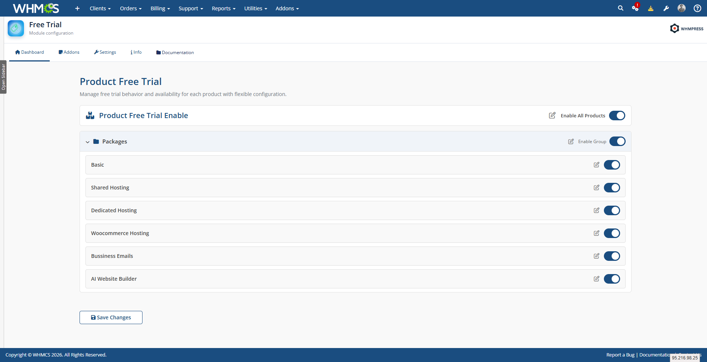Click the plus add-new icon in navbar
Viewport: 707px width, 362px height.
point(77,8)
